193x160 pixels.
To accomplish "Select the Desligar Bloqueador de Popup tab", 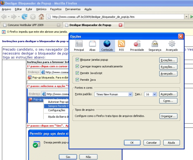I will (93, 25).
